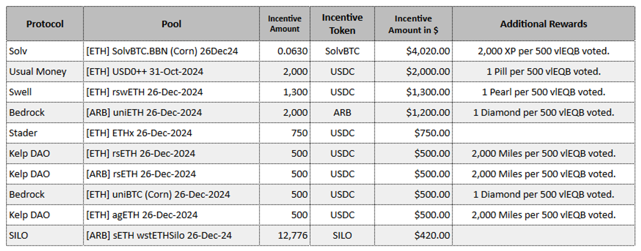
Task: Select the Usual Money protocol cell
Action: coord(45,72)
